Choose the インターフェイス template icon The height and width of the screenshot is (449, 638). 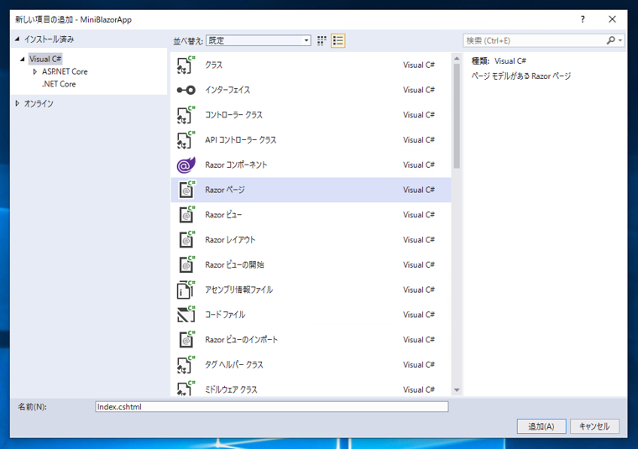click(186, 90)
